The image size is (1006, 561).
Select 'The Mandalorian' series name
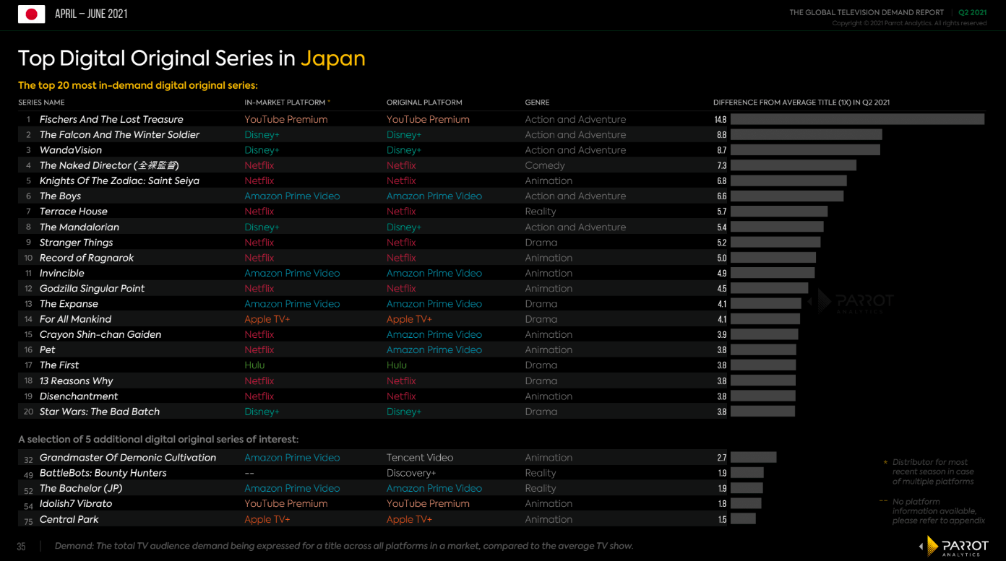point(79,227)
